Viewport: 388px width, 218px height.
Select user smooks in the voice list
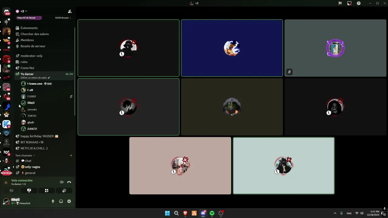click(32, 110)
